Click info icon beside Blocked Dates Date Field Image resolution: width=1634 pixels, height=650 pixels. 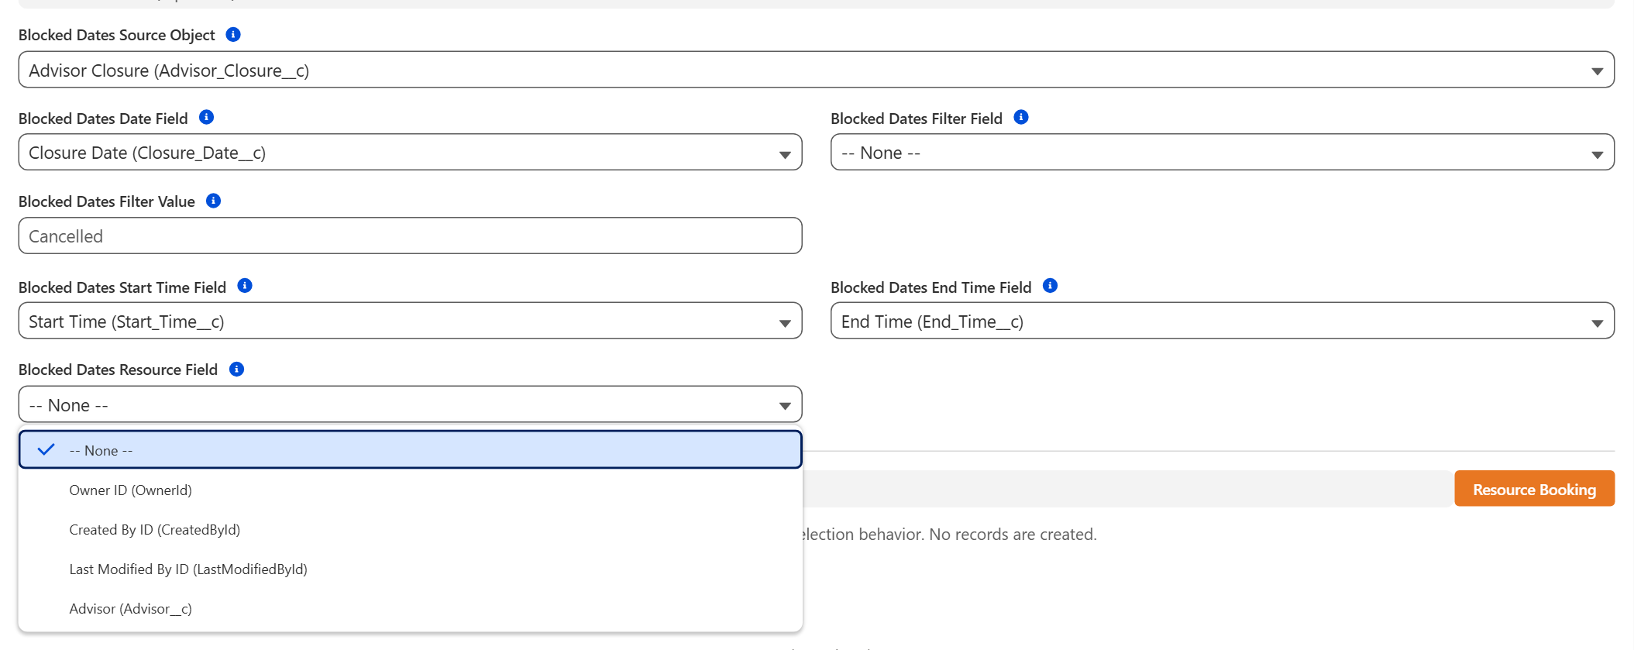[206, 117]
